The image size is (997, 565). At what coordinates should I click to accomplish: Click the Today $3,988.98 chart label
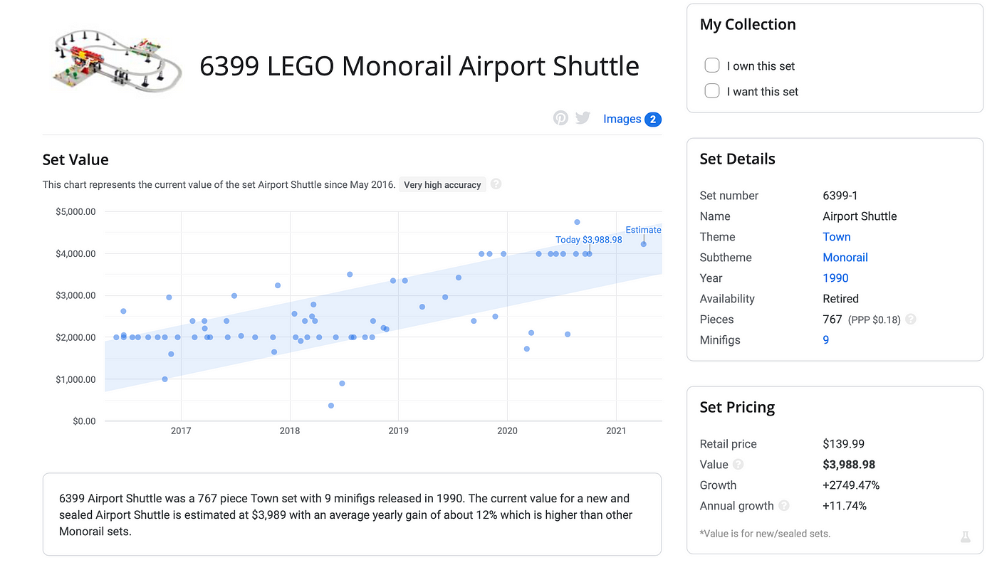click(589, 240)
